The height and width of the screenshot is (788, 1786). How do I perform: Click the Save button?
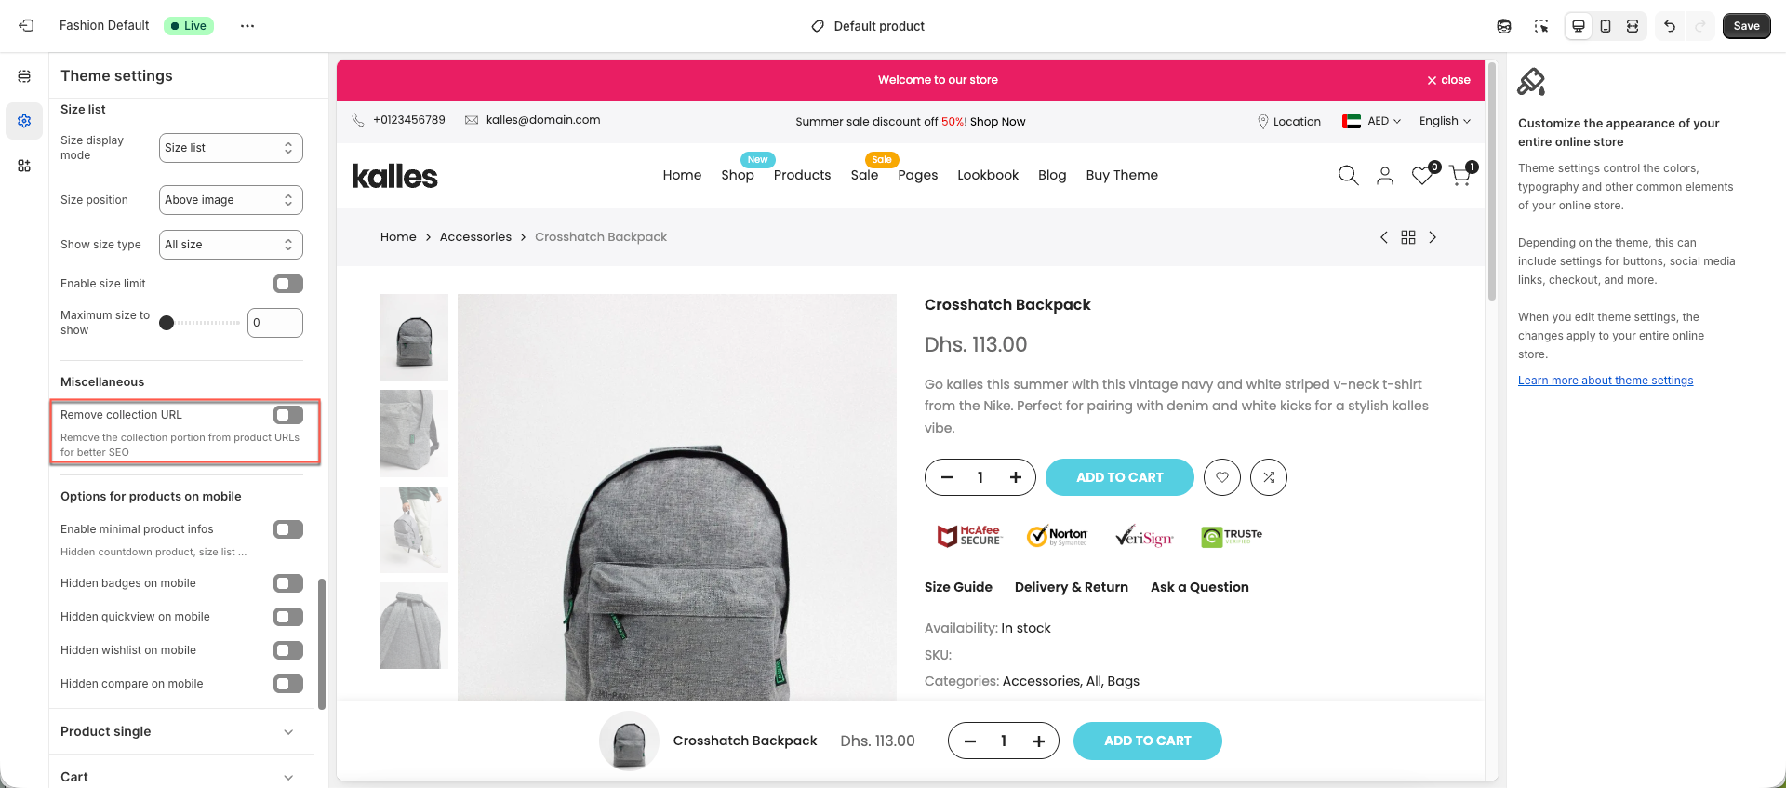[1746, 26]
